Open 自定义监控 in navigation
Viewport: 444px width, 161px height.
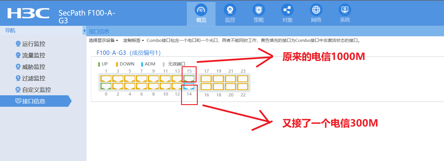click(37, 90)
